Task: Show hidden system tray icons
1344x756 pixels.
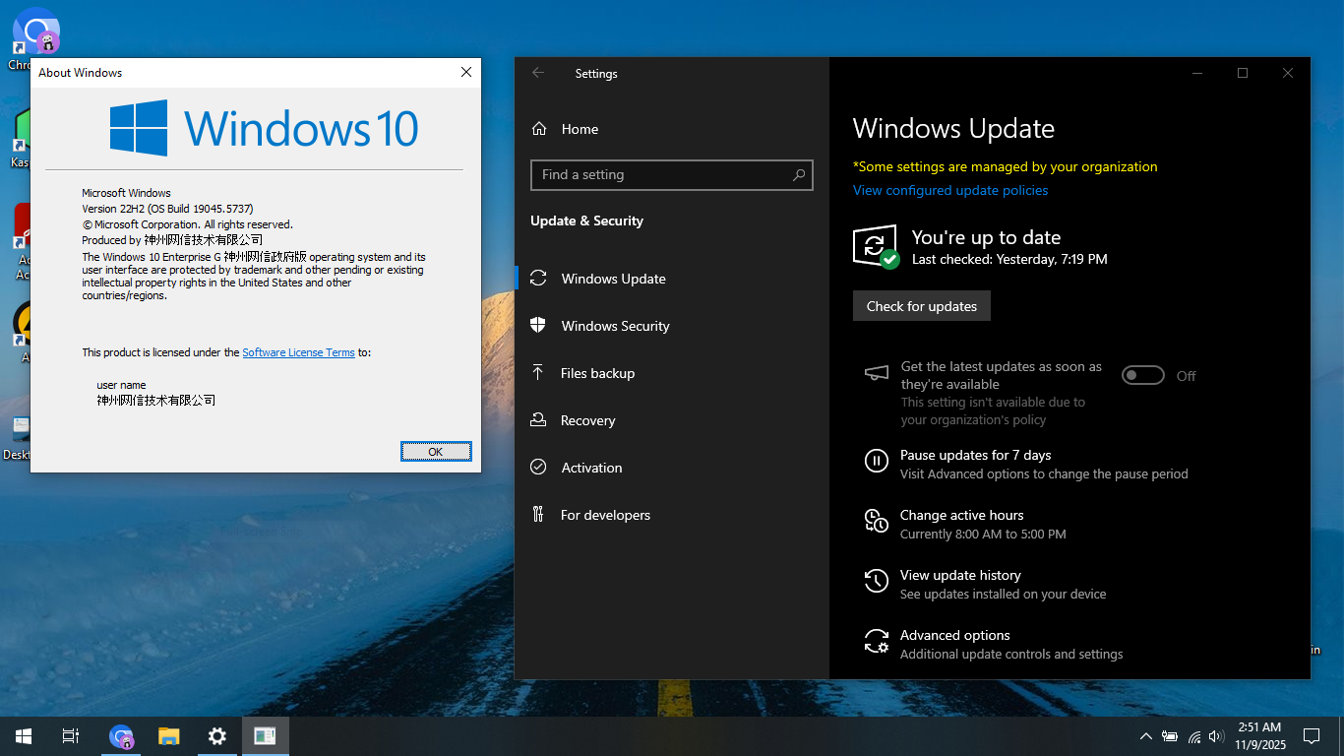Action: point(1145,736)
